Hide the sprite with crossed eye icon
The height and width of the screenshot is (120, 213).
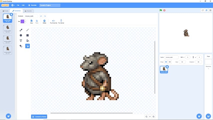pyautogui.click(x=170, y=62)
